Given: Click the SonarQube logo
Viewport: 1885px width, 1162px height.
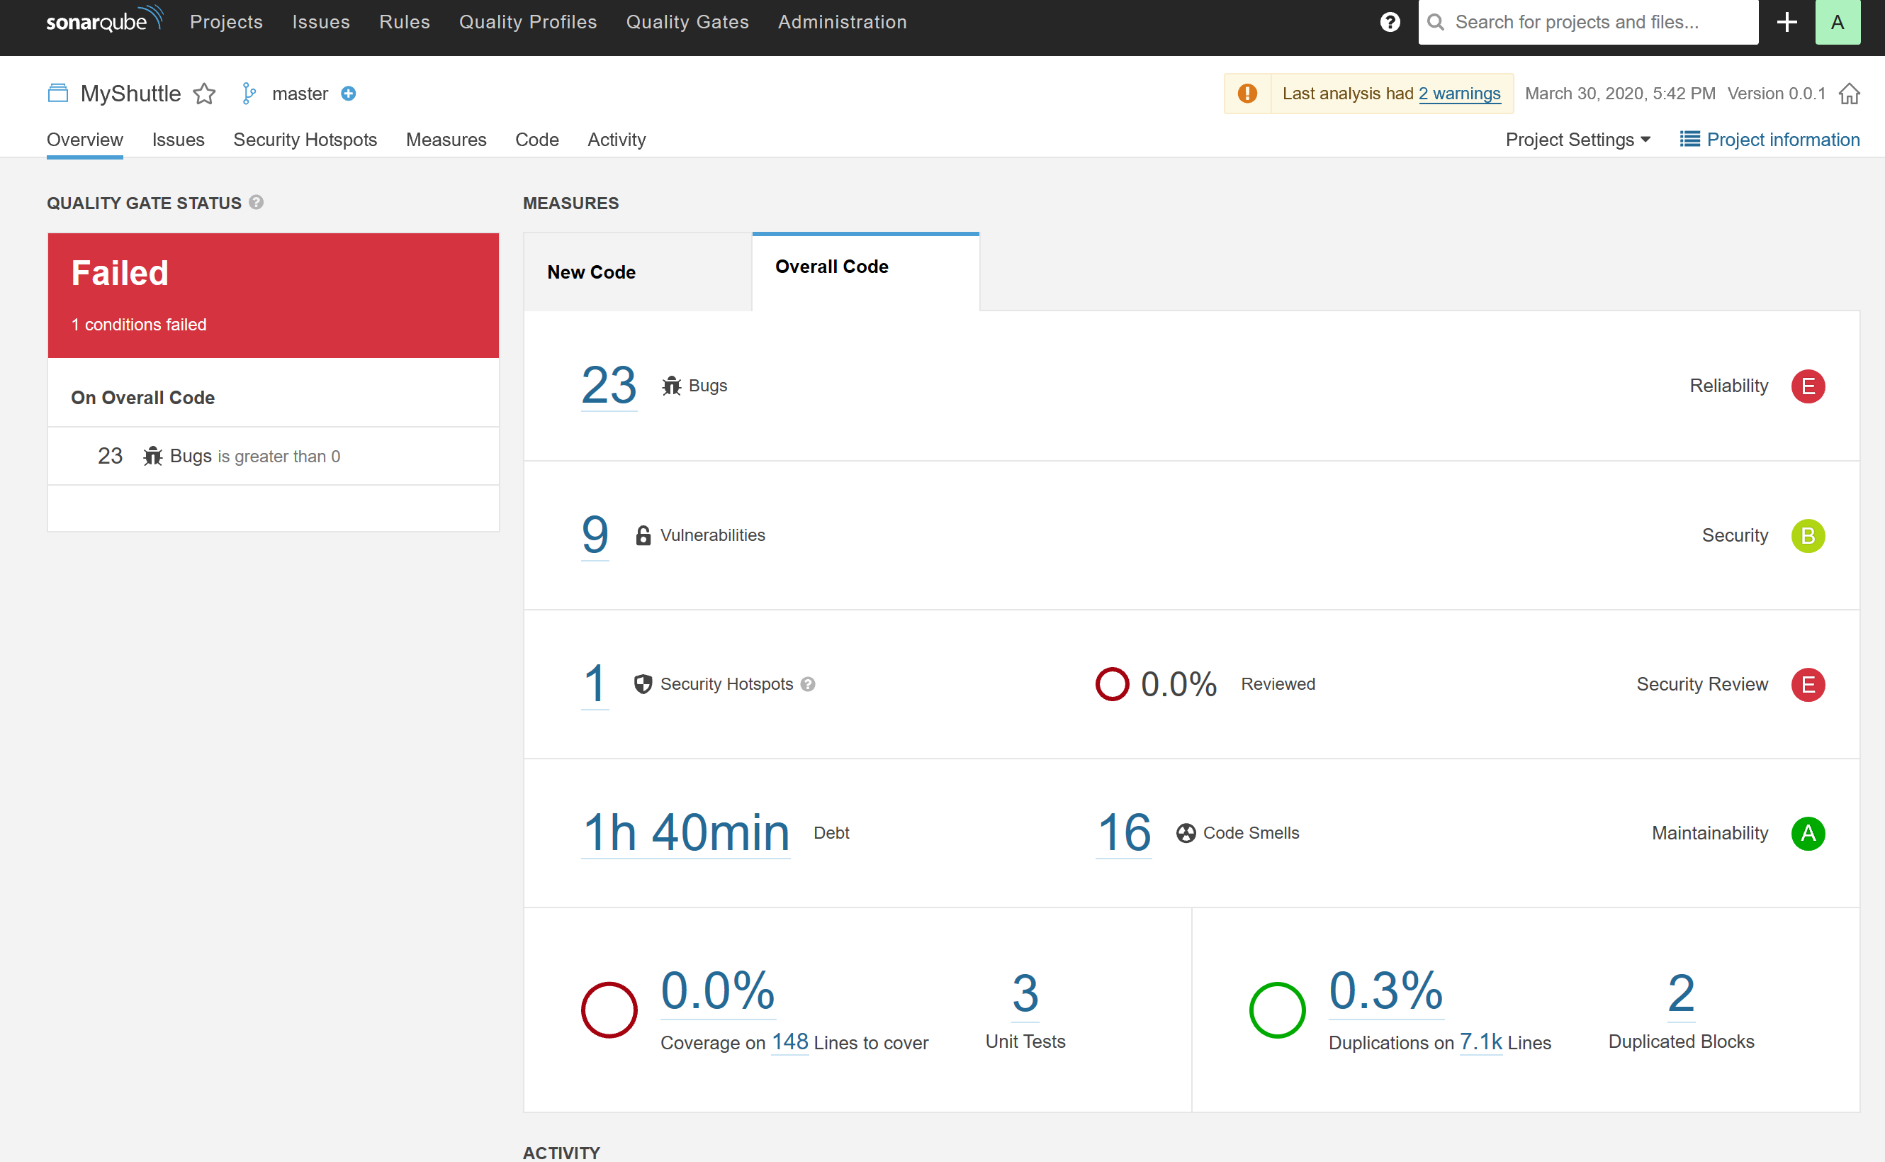Looking at the screenshot, I should [104, 20].
